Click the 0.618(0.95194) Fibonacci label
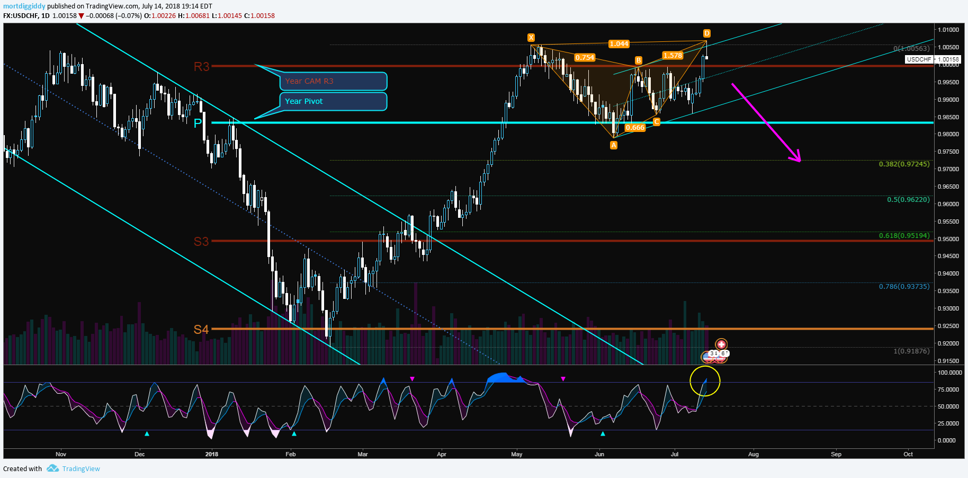968x478 pixels. pos(904,235)
